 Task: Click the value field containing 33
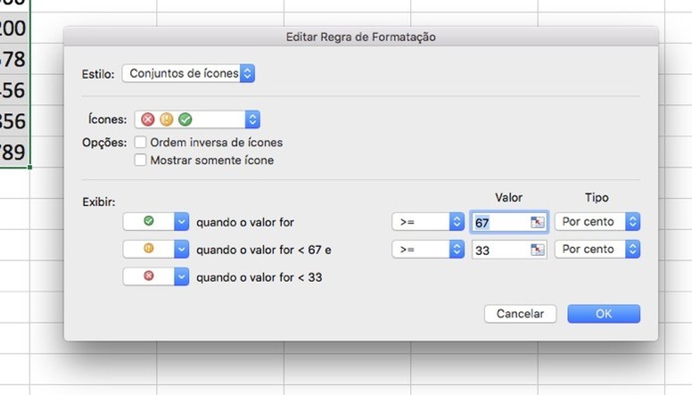point(499,250)
